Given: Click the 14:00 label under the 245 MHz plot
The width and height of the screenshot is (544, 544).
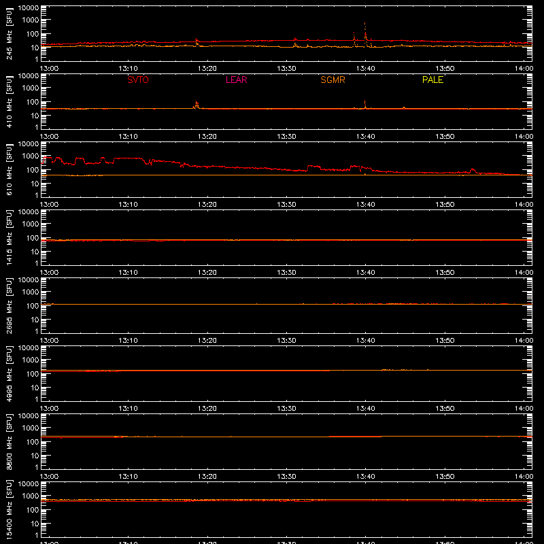Looking at the screenshot, I should coord(524,69).
